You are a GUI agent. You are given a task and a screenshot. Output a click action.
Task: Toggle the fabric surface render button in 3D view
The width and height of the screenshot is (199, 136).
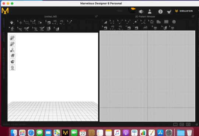tap(13, 56)
